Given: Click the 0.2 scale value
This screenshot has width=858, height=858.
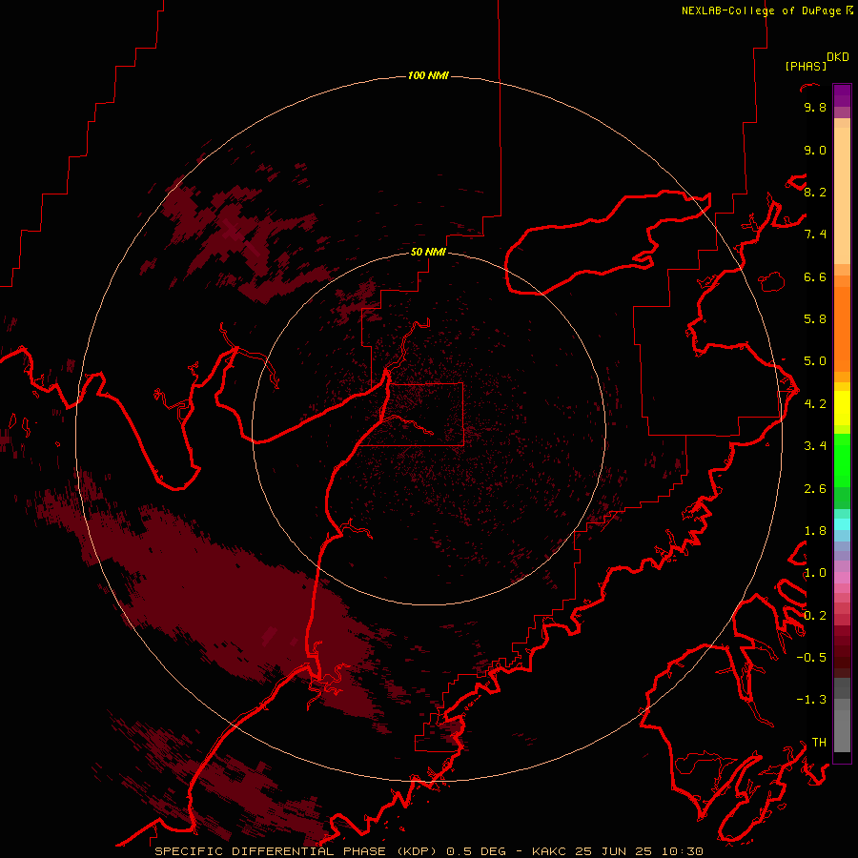Looking at the screenshot, I should pos(815,616).
